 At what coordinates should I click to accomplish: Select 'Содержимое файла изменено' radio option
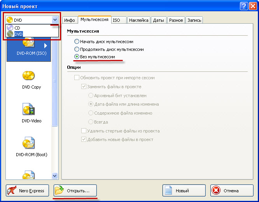pos(91,113)
